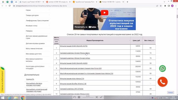Open Мультистанция Bowflex Xtreme 2 SE link

(73, 84)
